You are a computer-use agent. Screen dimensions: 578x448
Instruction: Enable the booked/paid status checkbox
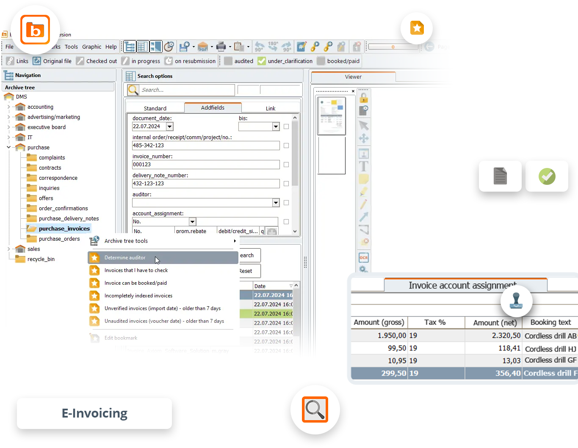[320, 60]
